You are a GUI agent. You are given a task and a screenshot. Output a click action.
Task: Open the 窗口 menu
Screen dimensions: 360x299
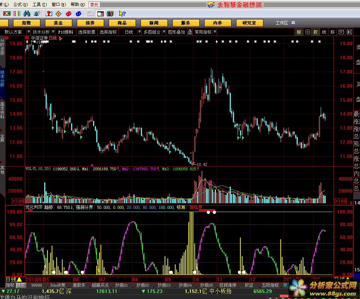coord(58,5)
